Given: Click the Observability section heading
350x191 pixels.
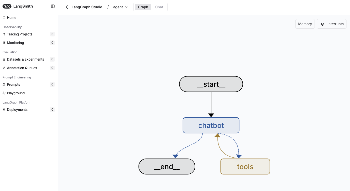Looking at the screenshot, I should pos(12,27).
